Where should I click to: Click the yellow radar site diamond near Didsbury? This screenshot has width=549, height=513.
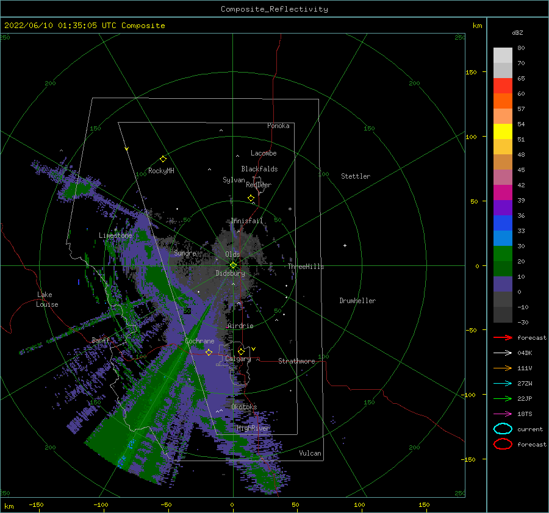tap(233, 265)
